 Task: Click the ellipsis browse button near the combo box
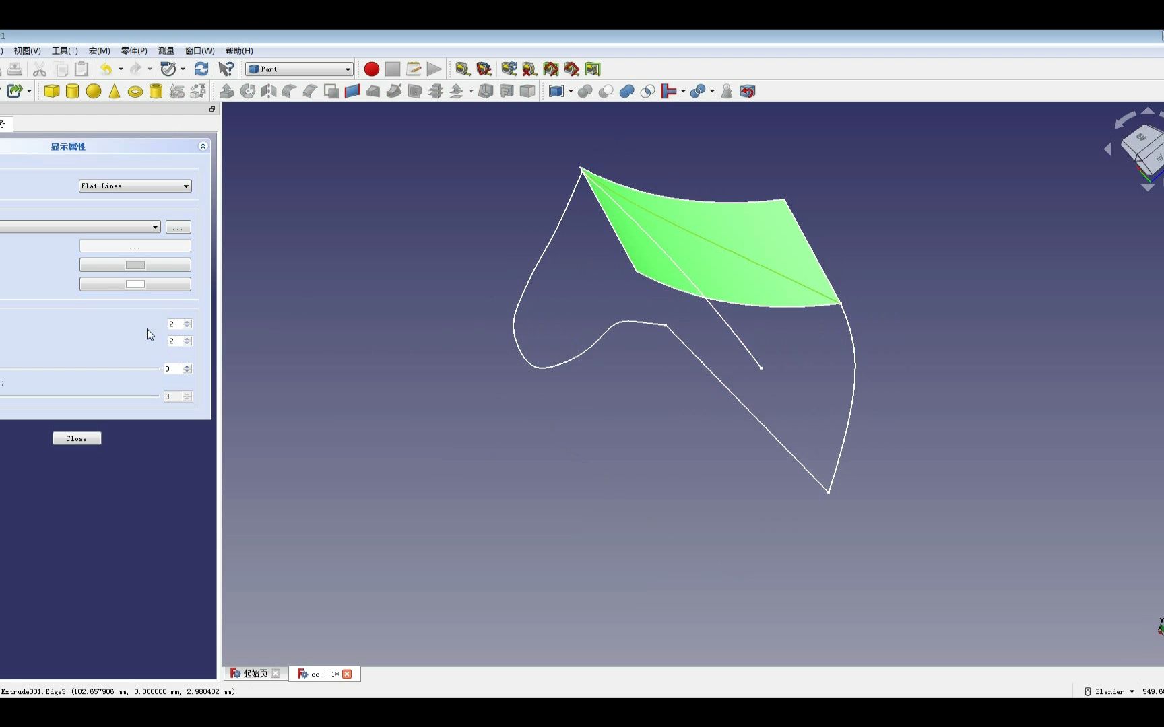click(x=179, y=227)
